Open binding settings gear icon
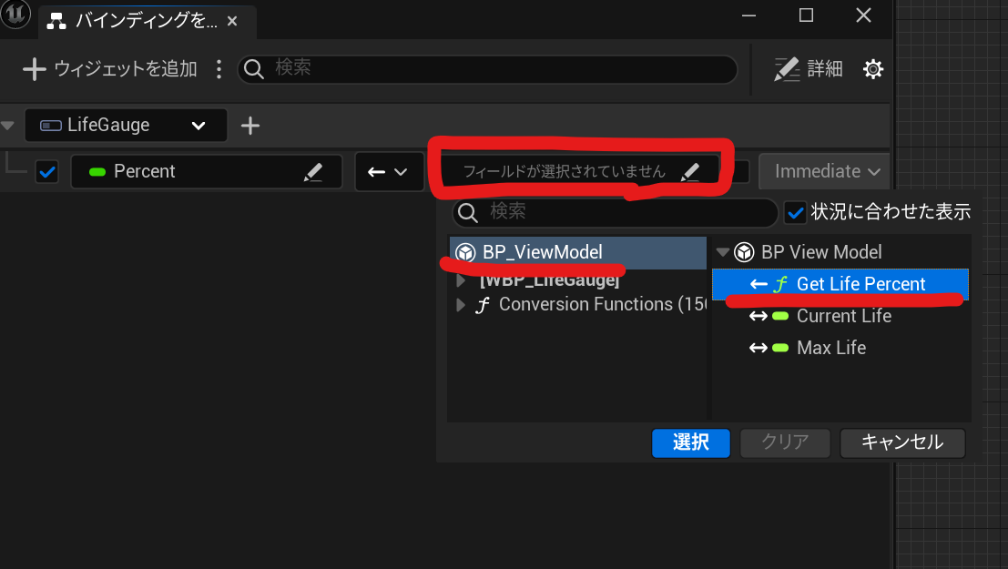The image size is (1008, 569). tap(872, 69)
